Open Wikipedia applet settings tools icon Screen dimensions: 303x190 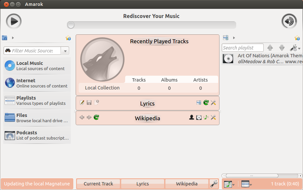click(213, 117)
